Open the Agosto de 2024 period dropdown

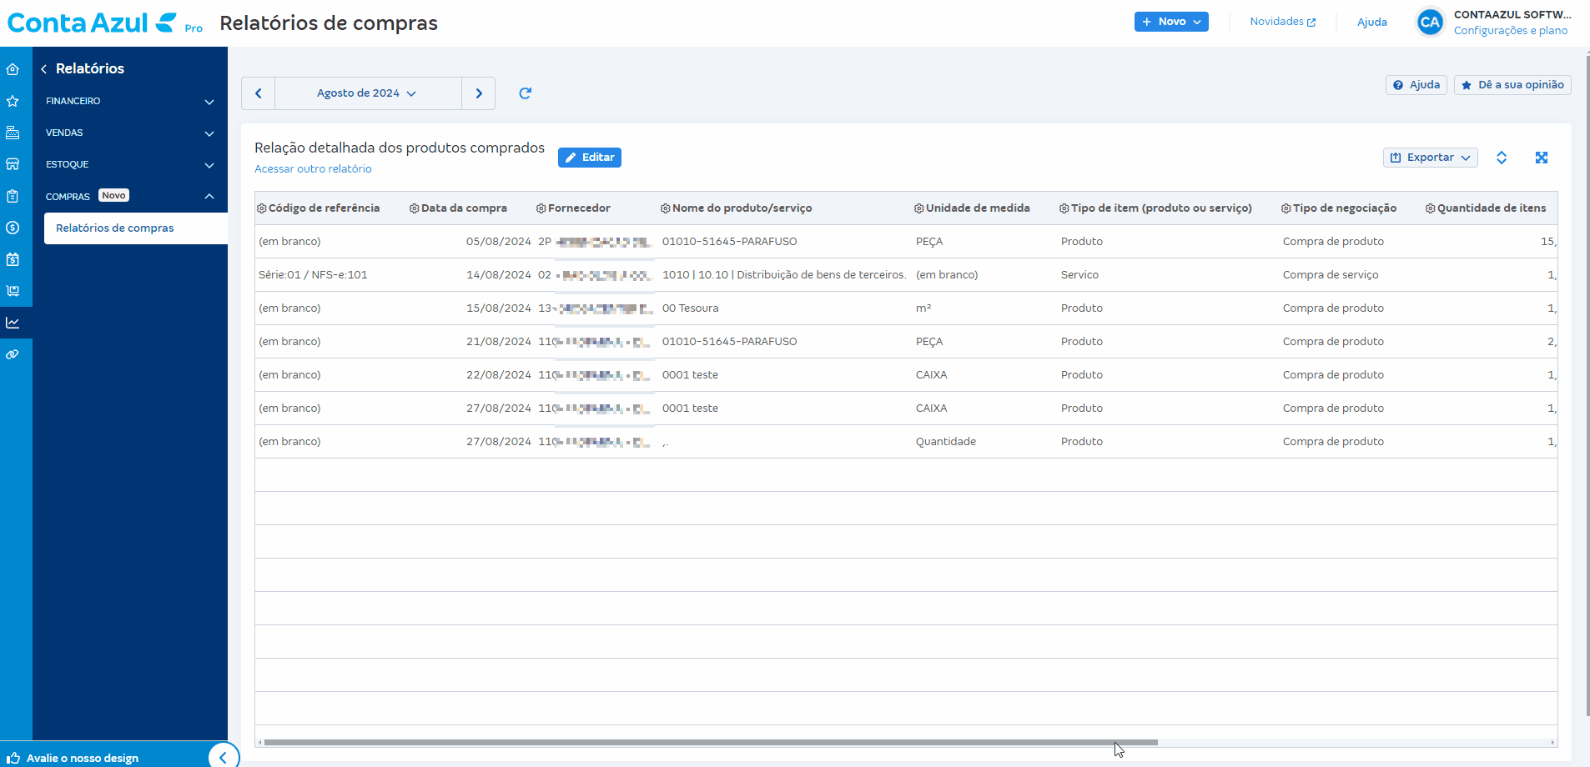pyautogui.click(x=368, y=93)
